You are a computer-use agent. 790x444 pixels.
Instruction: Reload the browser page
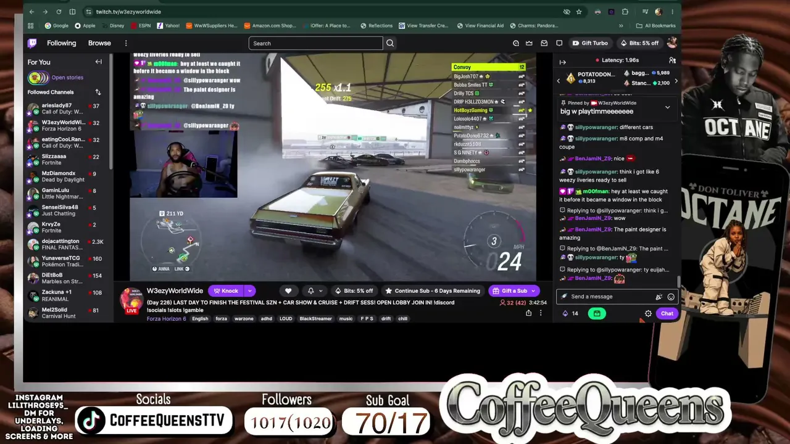59,12
